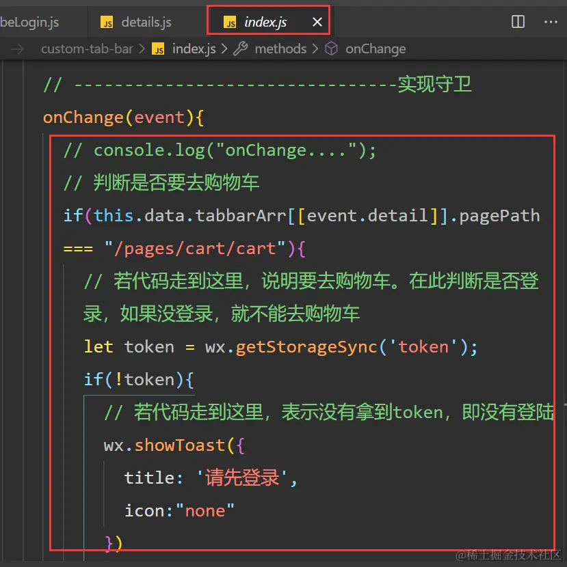Click the "/pages/cart/cart" string
This screenshot has height=567, width=567.
click(195, 249)
